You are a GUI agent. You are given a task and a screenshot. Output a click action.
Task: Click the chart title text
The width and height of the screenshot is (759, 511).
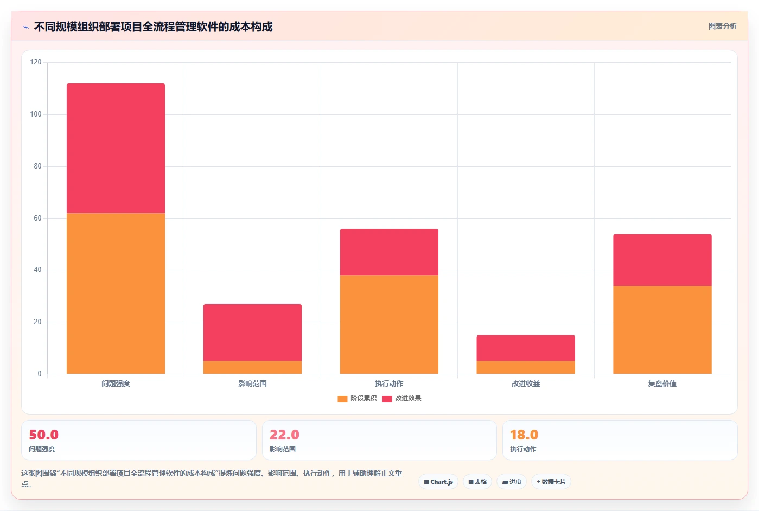[x=153, y=27]
